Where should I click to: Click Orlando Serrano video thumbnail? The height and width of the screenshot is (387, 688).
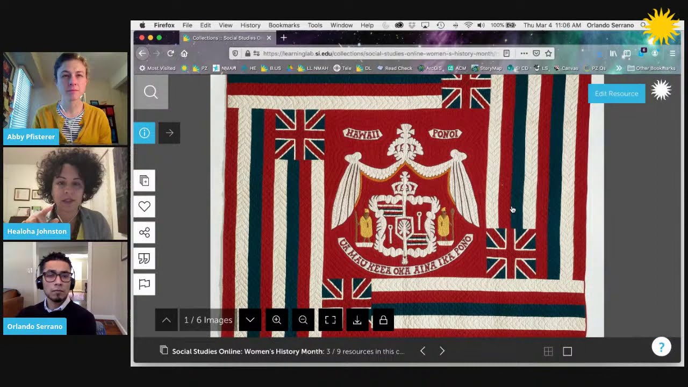coord(66,288)
